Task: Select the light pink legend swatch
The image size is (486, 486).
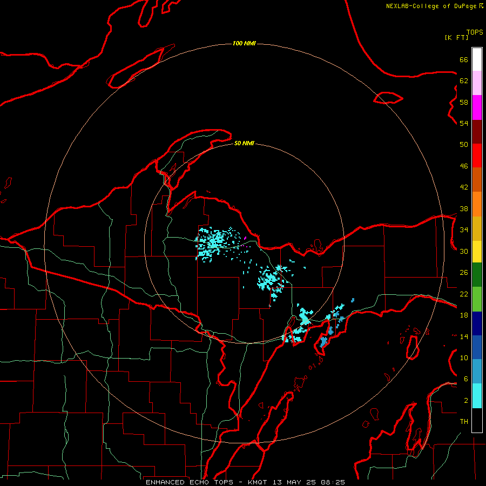Action: [477, 83]
